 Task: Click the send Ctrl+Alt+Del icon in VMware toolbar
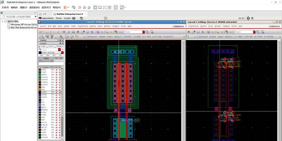tap(73, 7)
